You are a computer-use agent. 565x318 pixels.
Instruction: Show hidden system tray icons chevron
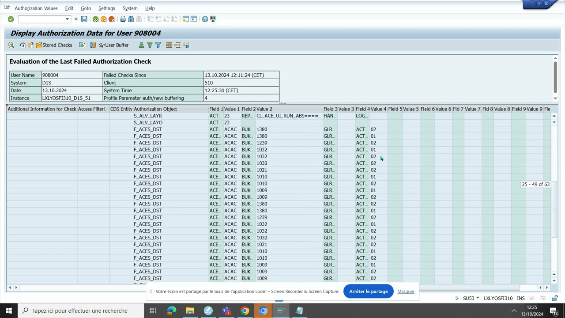(514, 310)
